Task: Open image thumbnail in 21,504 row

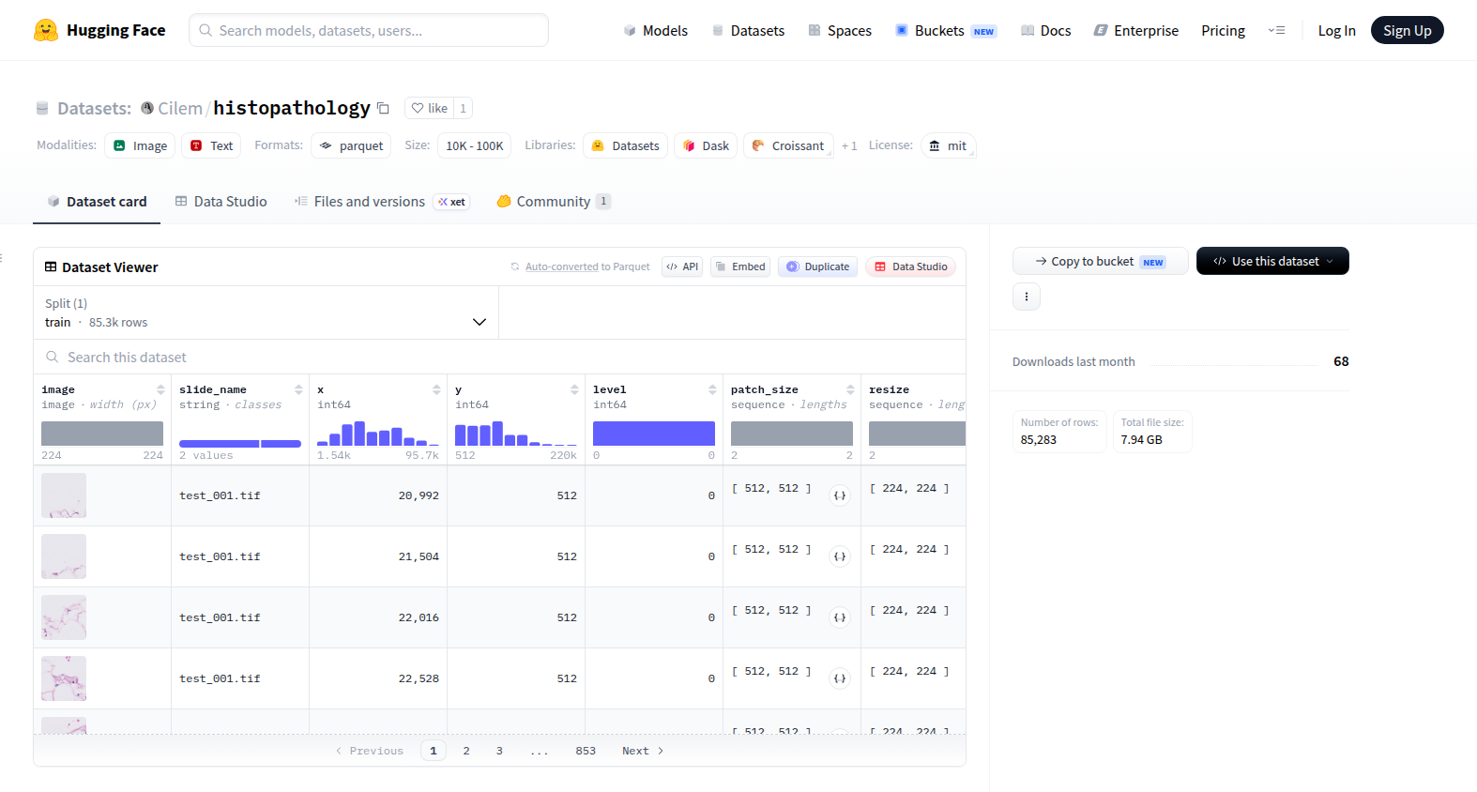Action: 64,556
